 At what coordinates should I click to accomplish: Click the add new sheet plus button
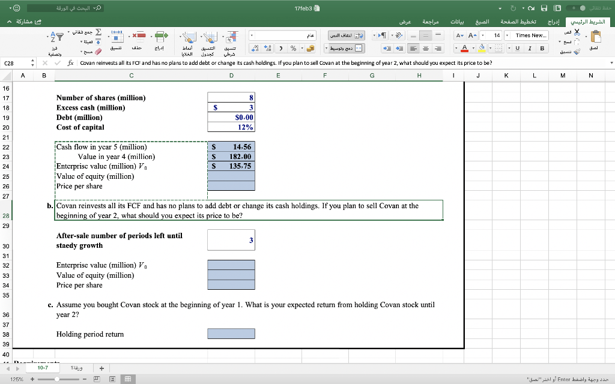(x=102, y=368)
